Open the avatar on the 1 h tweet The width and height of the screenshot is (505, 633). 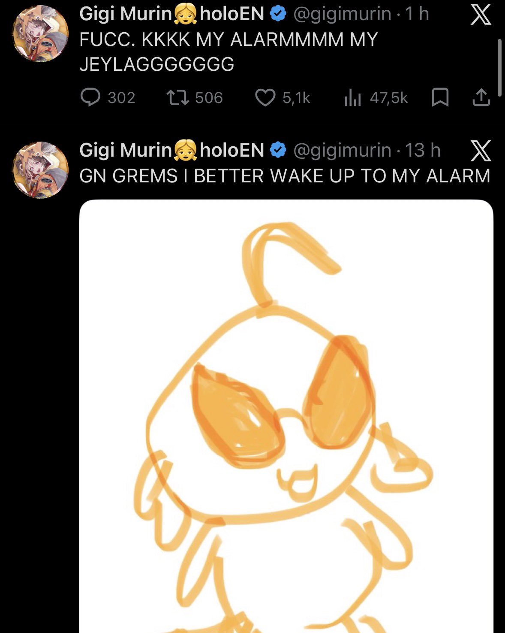[41, 33]
